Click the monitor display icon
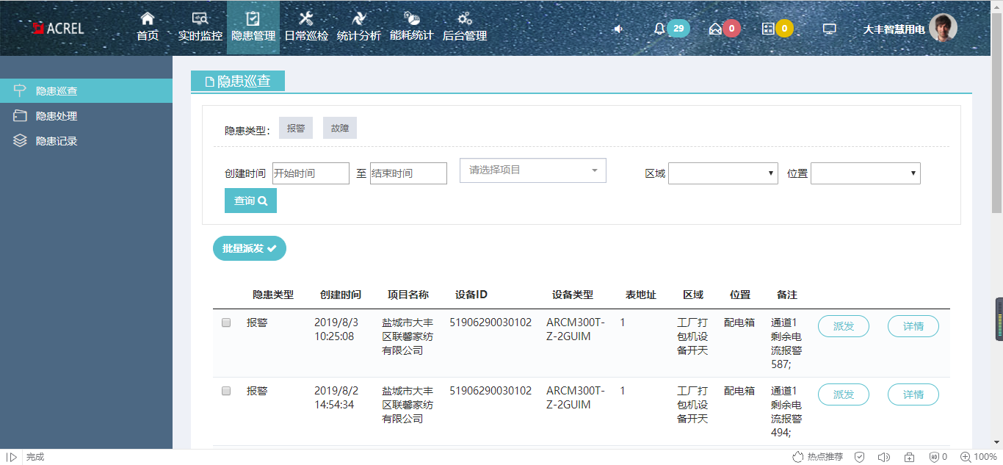 (x=830, y=29)
